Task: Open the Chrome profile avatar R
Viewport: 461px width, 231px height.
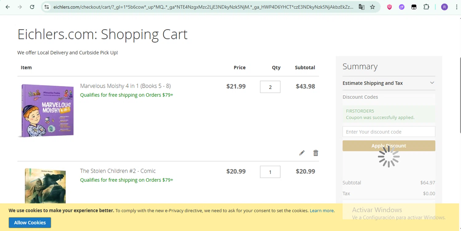Action: pos(444,7)
